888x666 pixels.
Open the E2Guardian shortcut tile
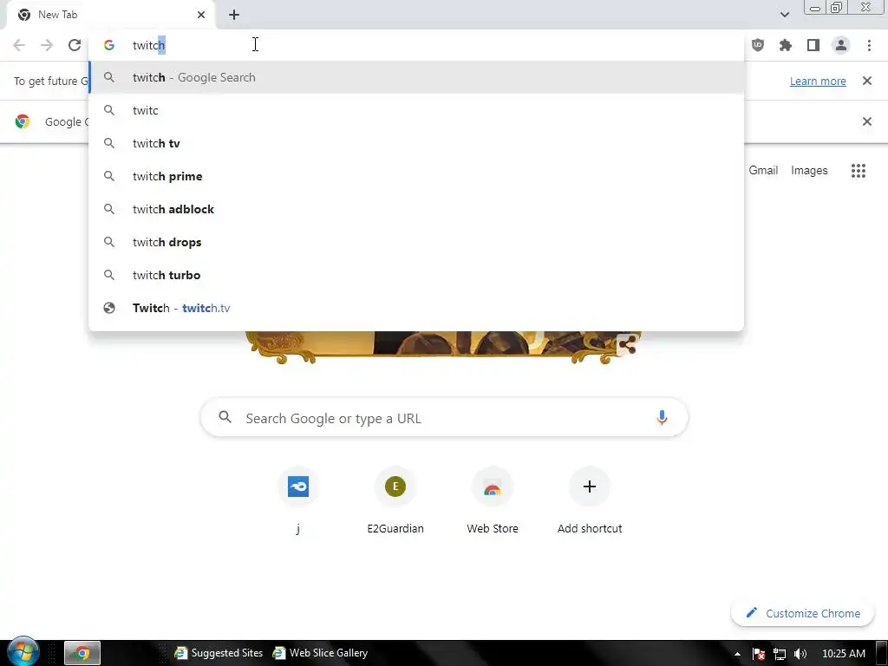click(395, 500)
